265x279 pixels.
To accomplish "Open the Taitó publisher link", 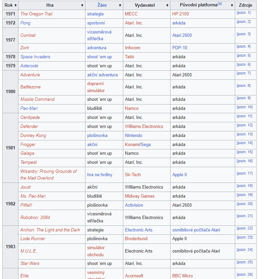I will [x=129, y=57].
